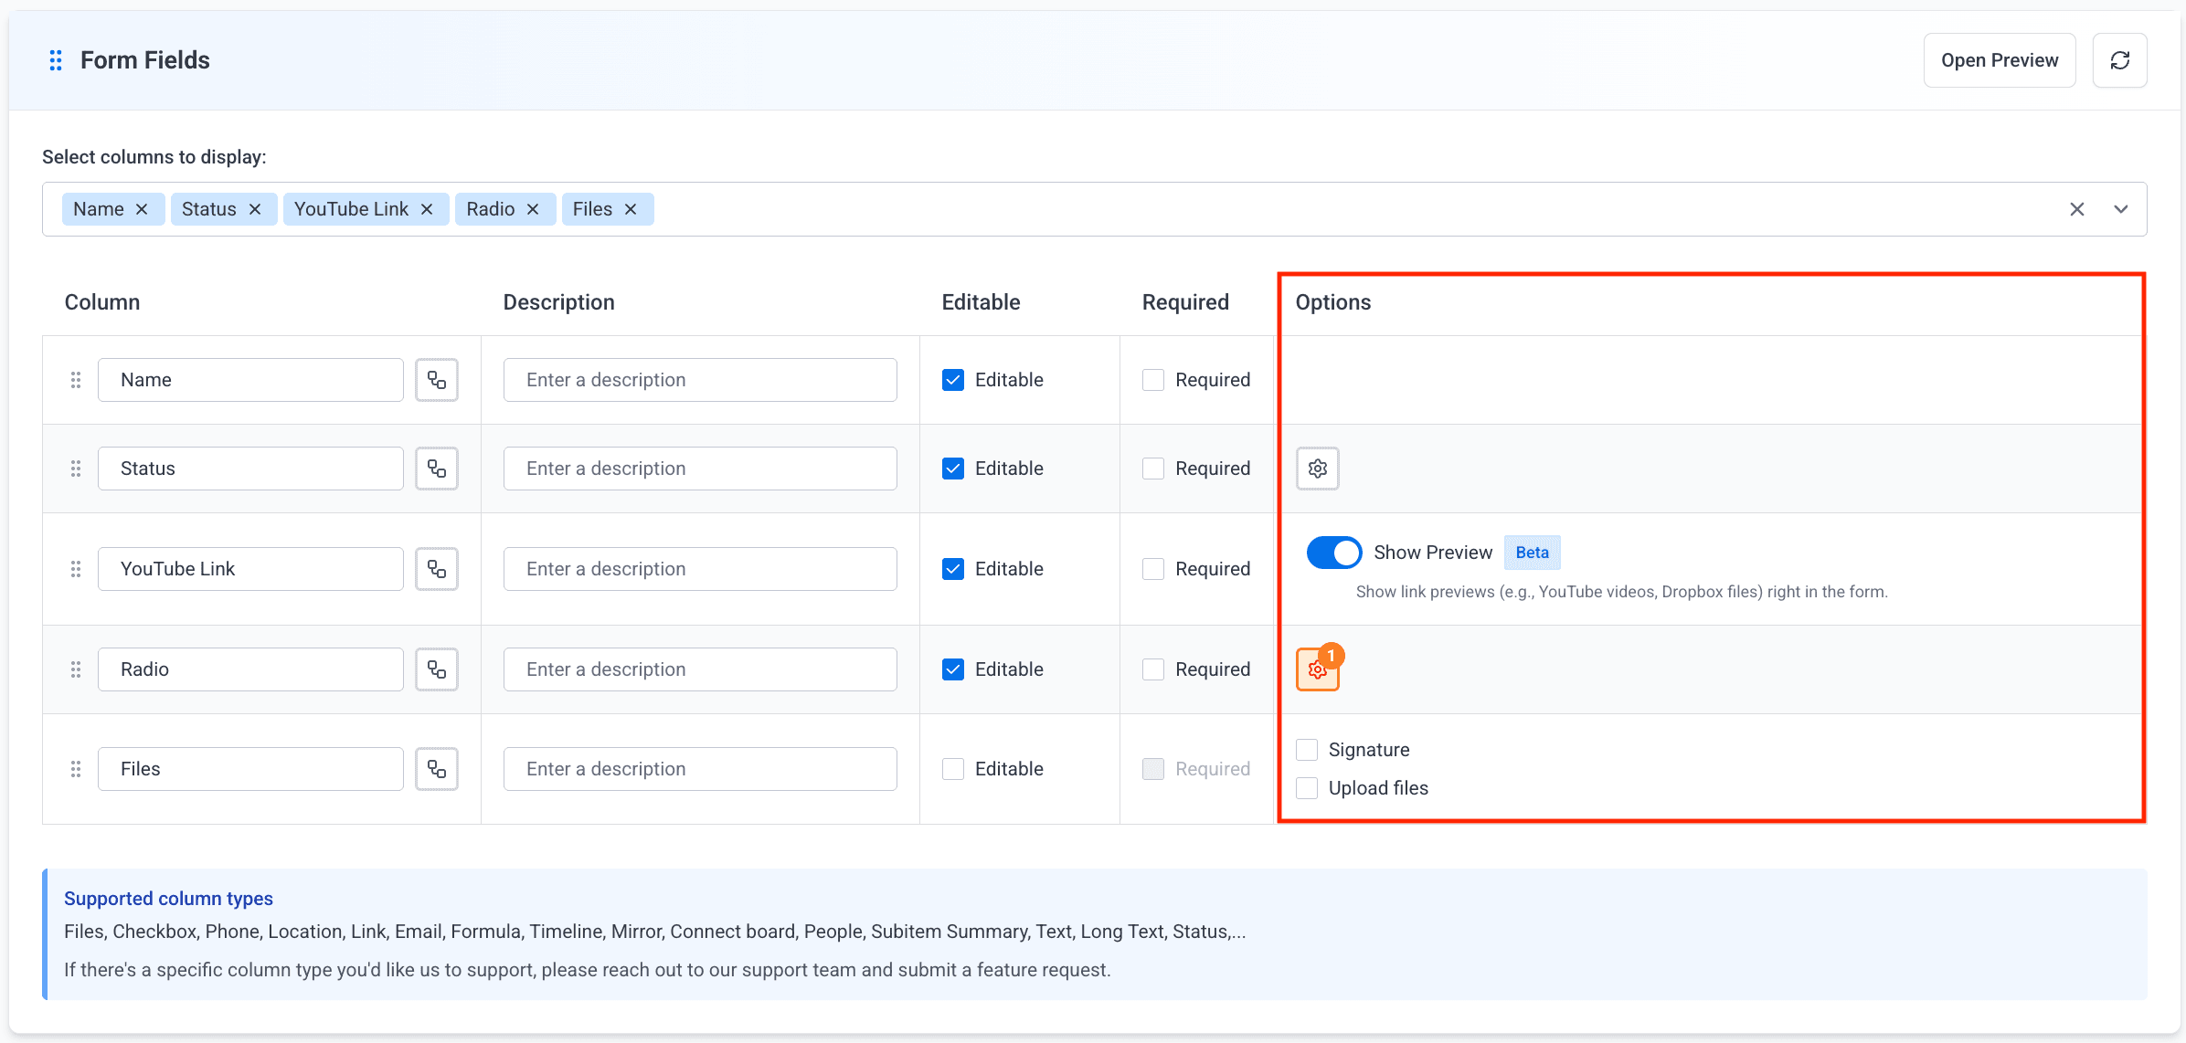This screenshot has width=2186, height=1043.
Task: Clear all selected columns with the X icon
Action: click(2077, 209)
